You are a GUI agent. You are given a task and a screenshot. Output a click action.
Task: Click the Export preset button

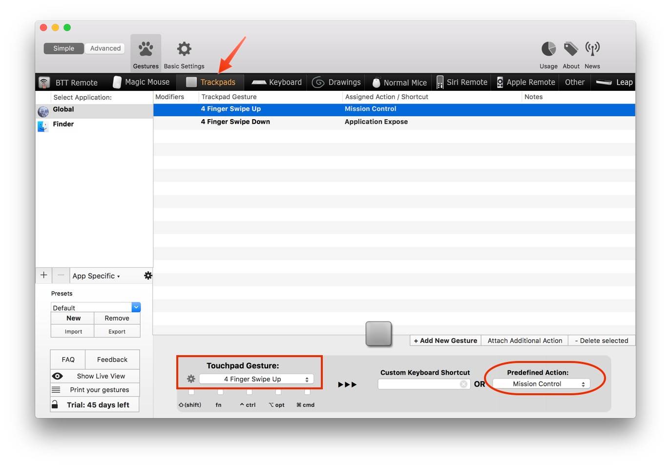(117, 331)
